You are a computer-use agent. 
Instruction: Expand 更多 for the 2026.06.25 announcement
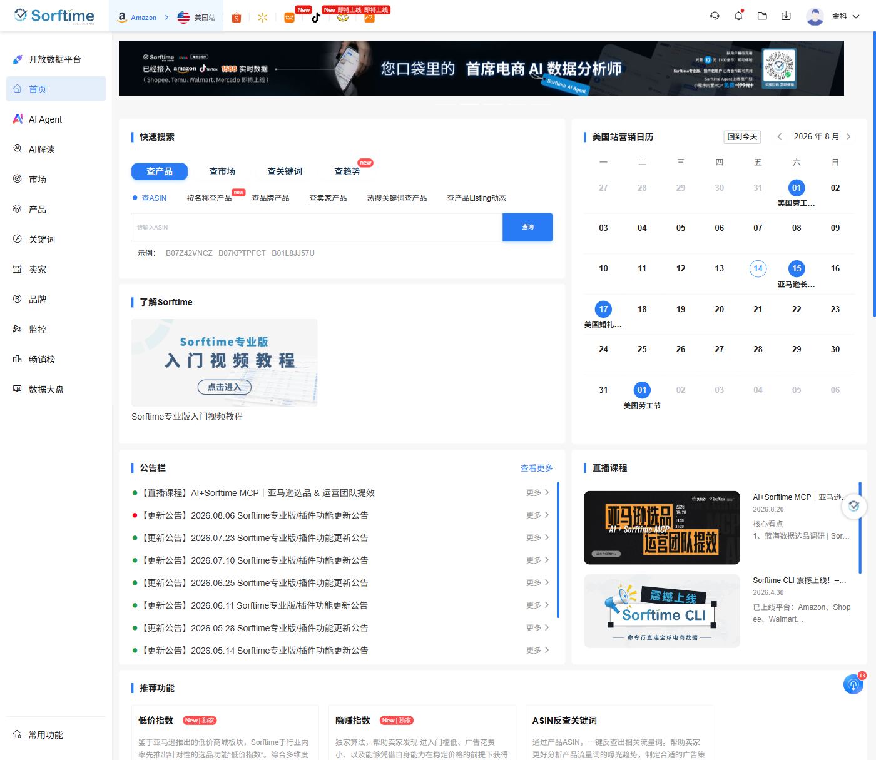point(537,582)
